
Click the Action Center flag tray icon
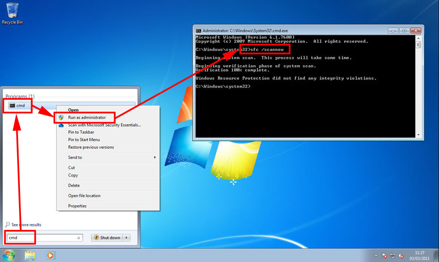tap(384, 256)
